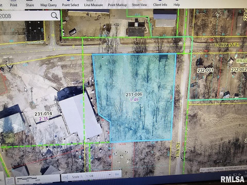247x185 pixels.
Task: Click the 13th ST. street label
Action: (x=178, y=150)
